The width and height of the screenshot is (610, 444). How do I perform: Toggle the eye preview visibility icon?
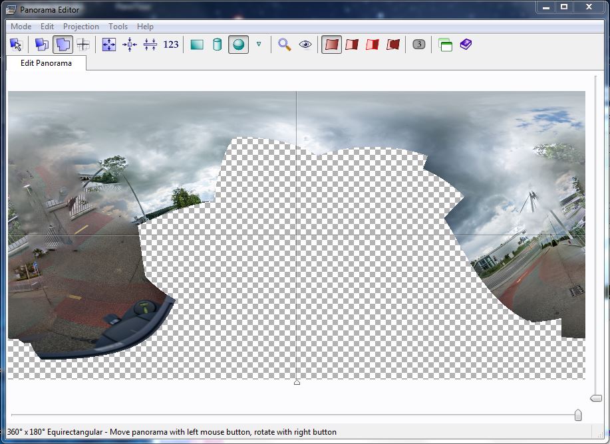click(x=305, y=45)
